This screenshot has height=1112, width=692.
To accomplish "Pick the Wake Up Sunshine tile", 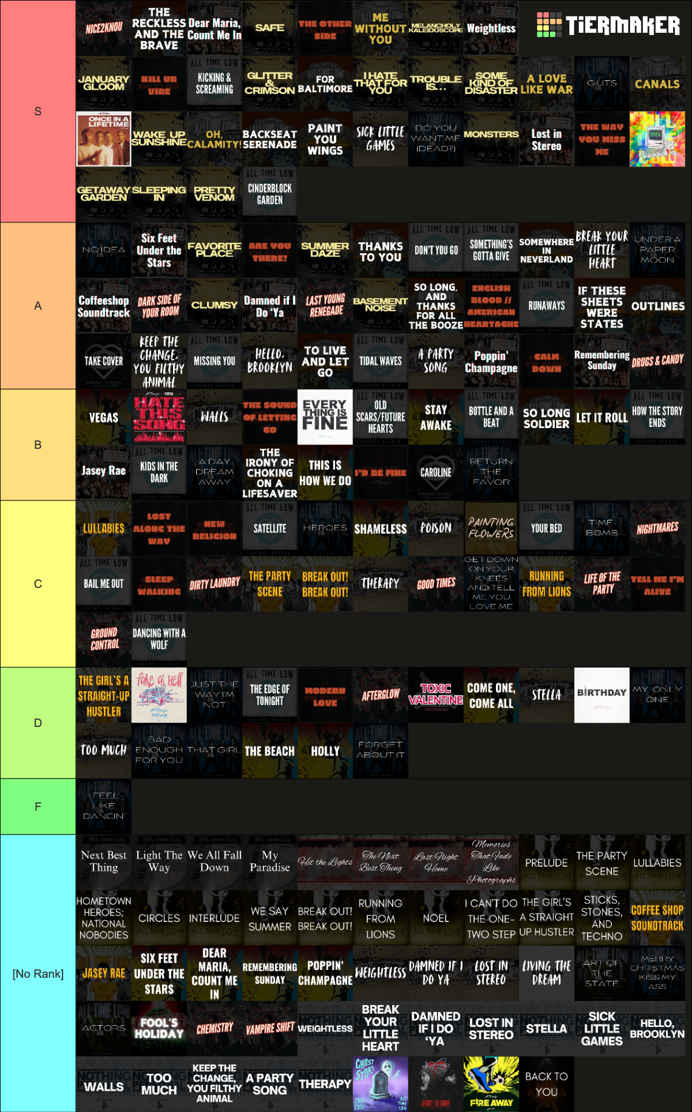I will pos(159,138).
